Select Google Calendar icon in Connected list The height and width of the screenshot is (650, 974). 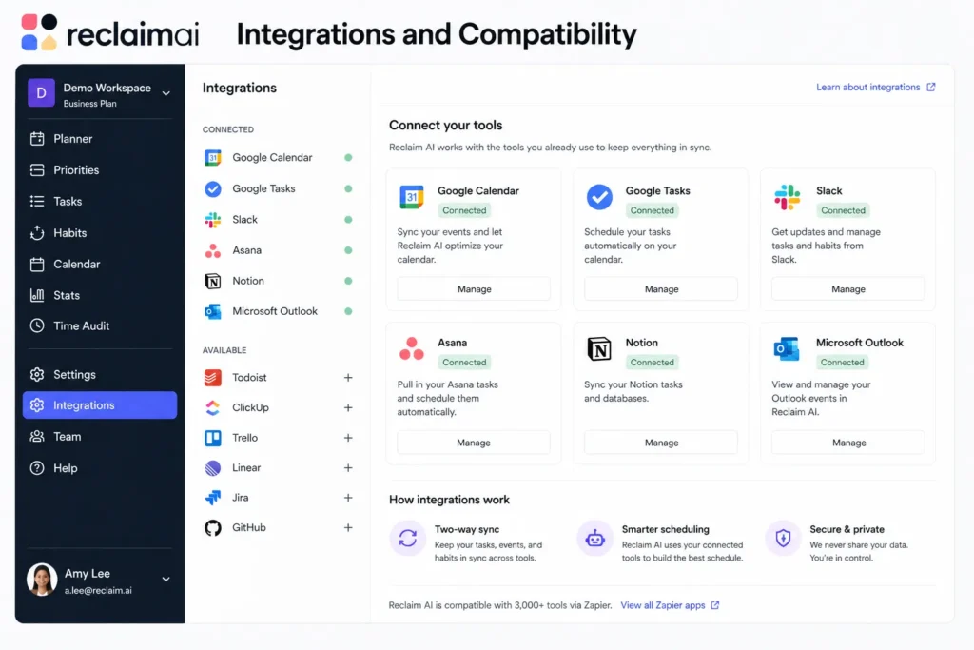pos(213,158)
